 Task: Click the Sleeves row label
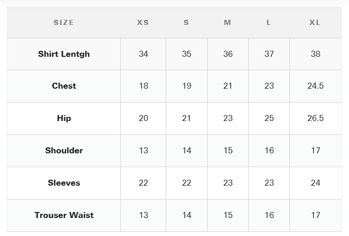click(x=64, y=183)
